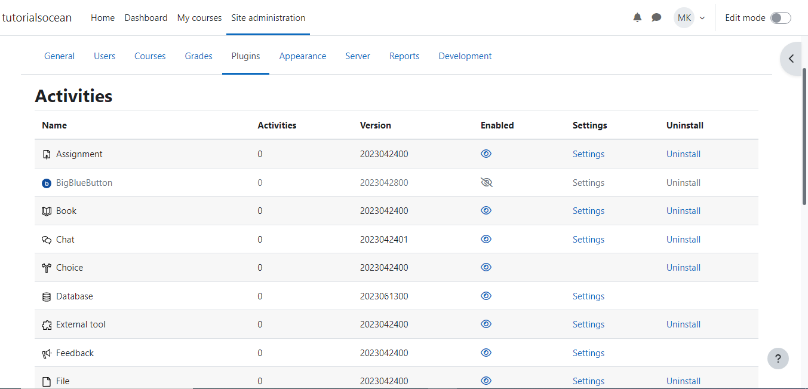Image resolution: width=808 pixels, height=389 pixels.
Task: Click the Chat activity icon
Action: (x=47, y=239)
